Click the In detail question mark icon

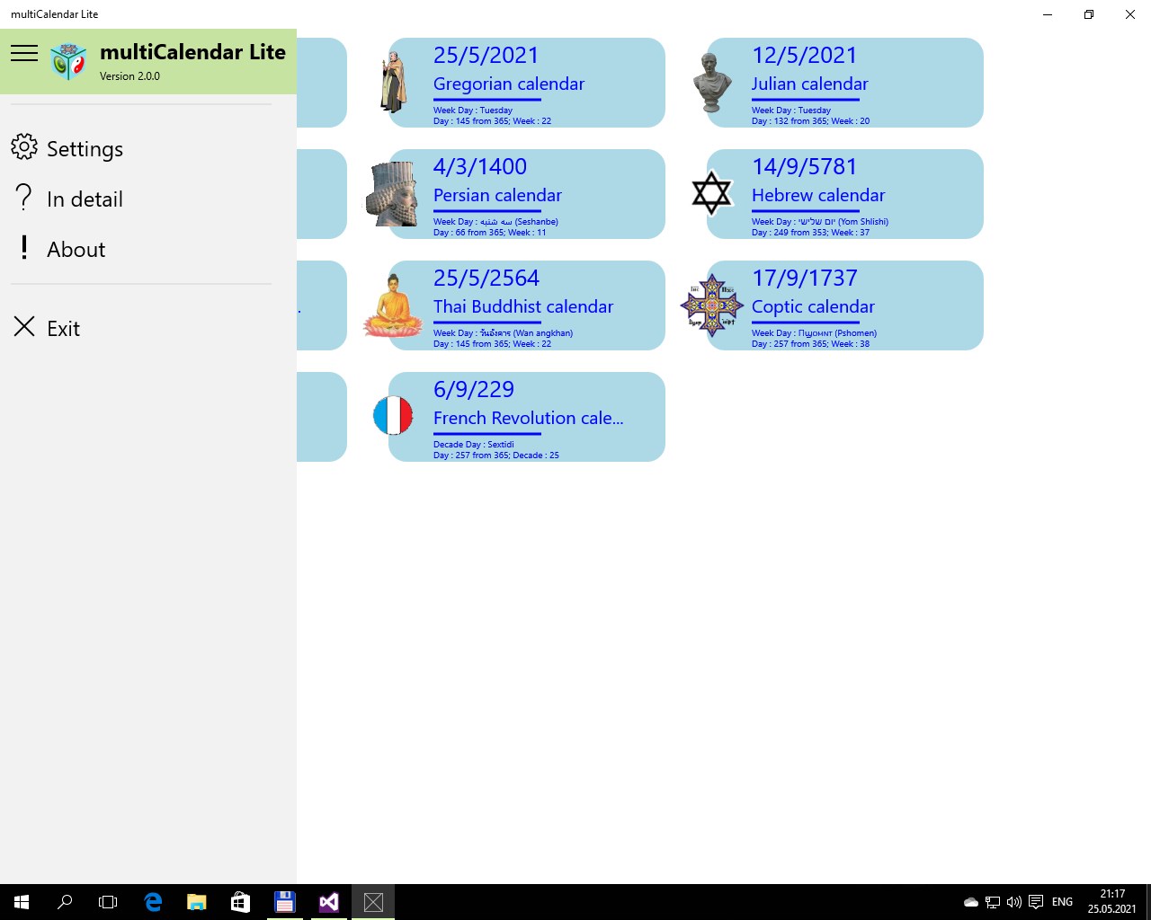(x=24, y=198)
